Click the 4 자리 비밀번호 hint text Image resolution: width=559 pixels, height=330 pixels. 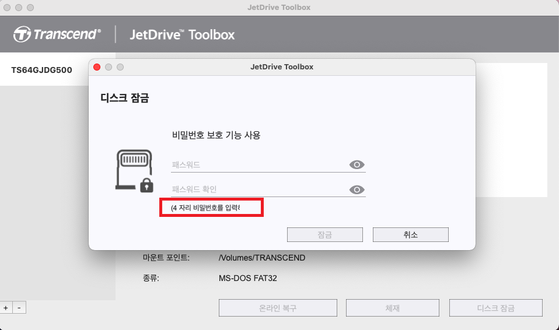tap(206, 208)
